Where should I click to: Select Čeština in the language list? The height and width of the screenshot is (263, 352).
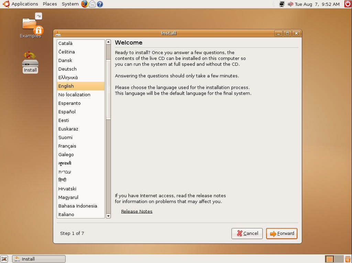click(x=80, y=52)
